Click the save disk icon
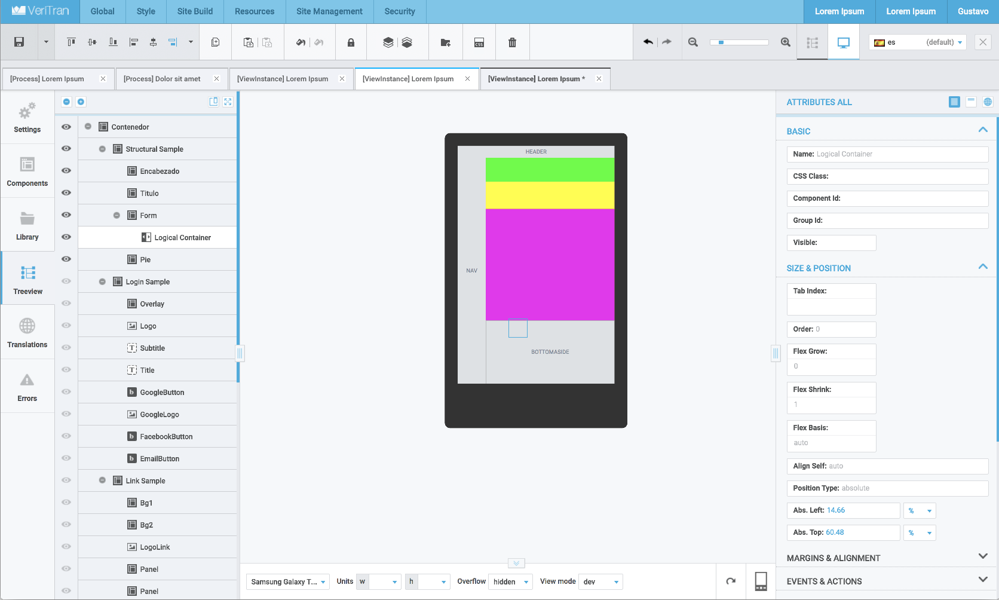Screen dimensions: 999x600 (x=19, y=42)
